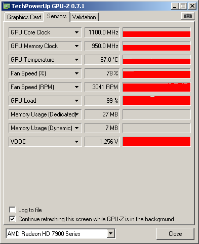Close window using title bar X
199x244 pixels.
click(192, 6)
